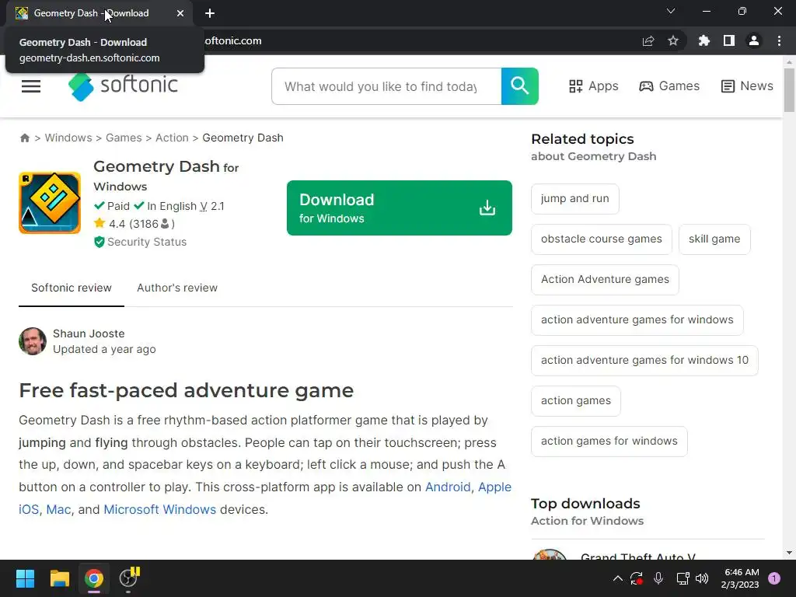Click the microphone tray icon

coord(658,578)
